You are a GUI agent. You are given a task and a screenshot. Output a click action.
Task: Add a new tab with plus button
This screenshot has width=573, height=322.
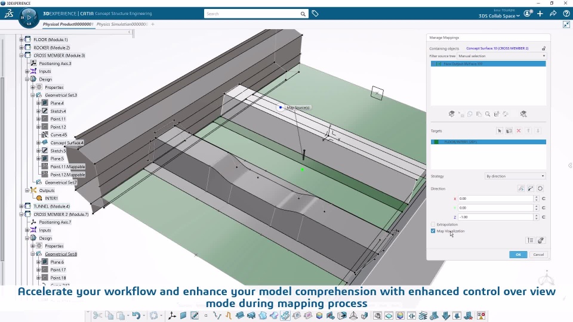coord(153,24)
